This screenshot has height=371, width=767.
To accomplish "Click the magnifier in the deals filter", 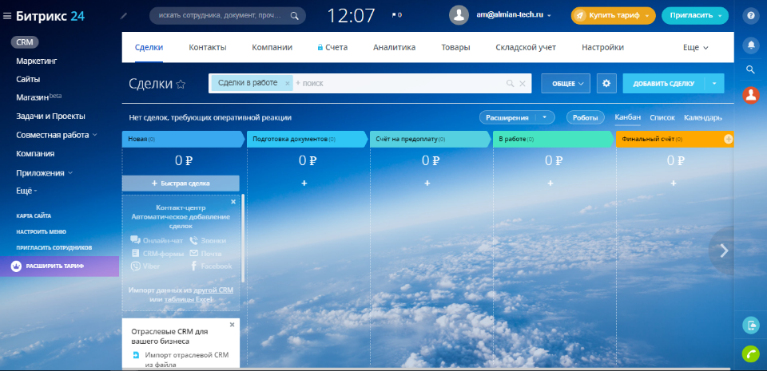I will (x=511, y=84).
